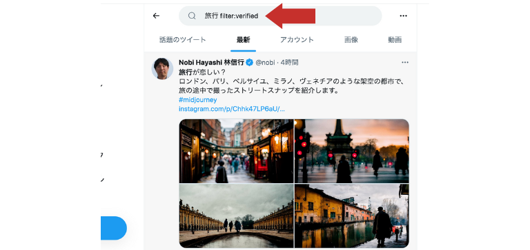Open the lantern-lit market street photo

pos(236,151)
